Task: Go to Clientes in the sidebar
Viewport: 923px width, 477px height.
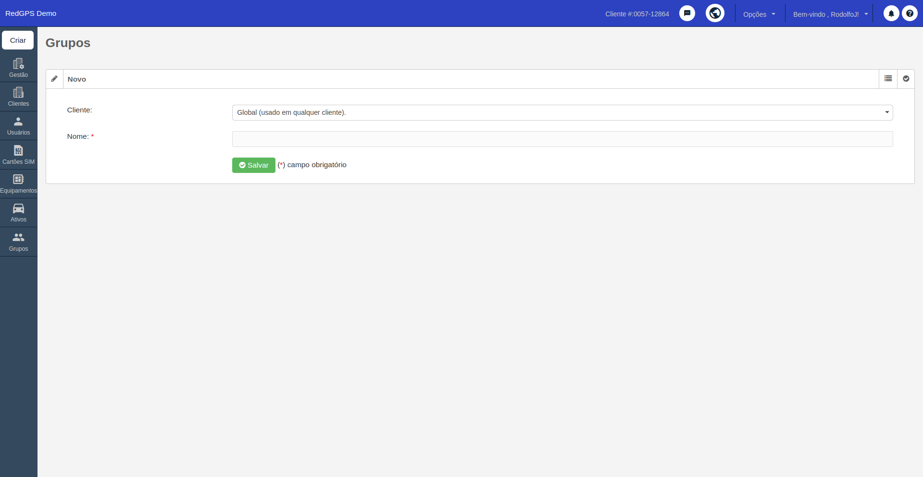Action: point(18,97)
